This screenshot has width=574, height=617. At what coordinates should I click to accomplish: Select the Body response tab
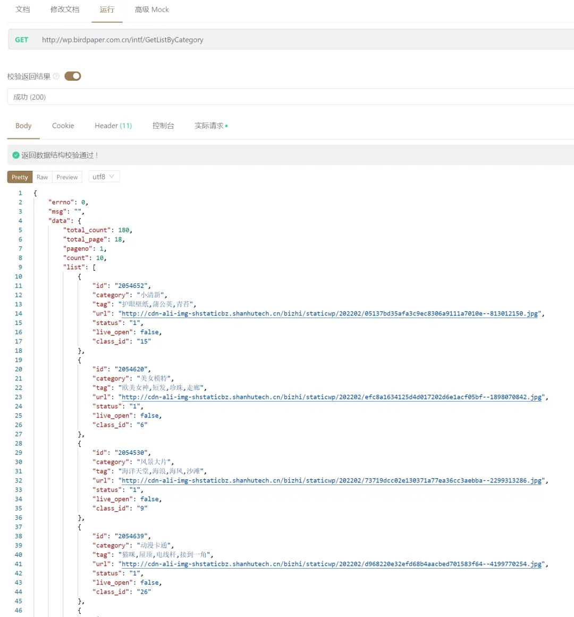point(23,126)
